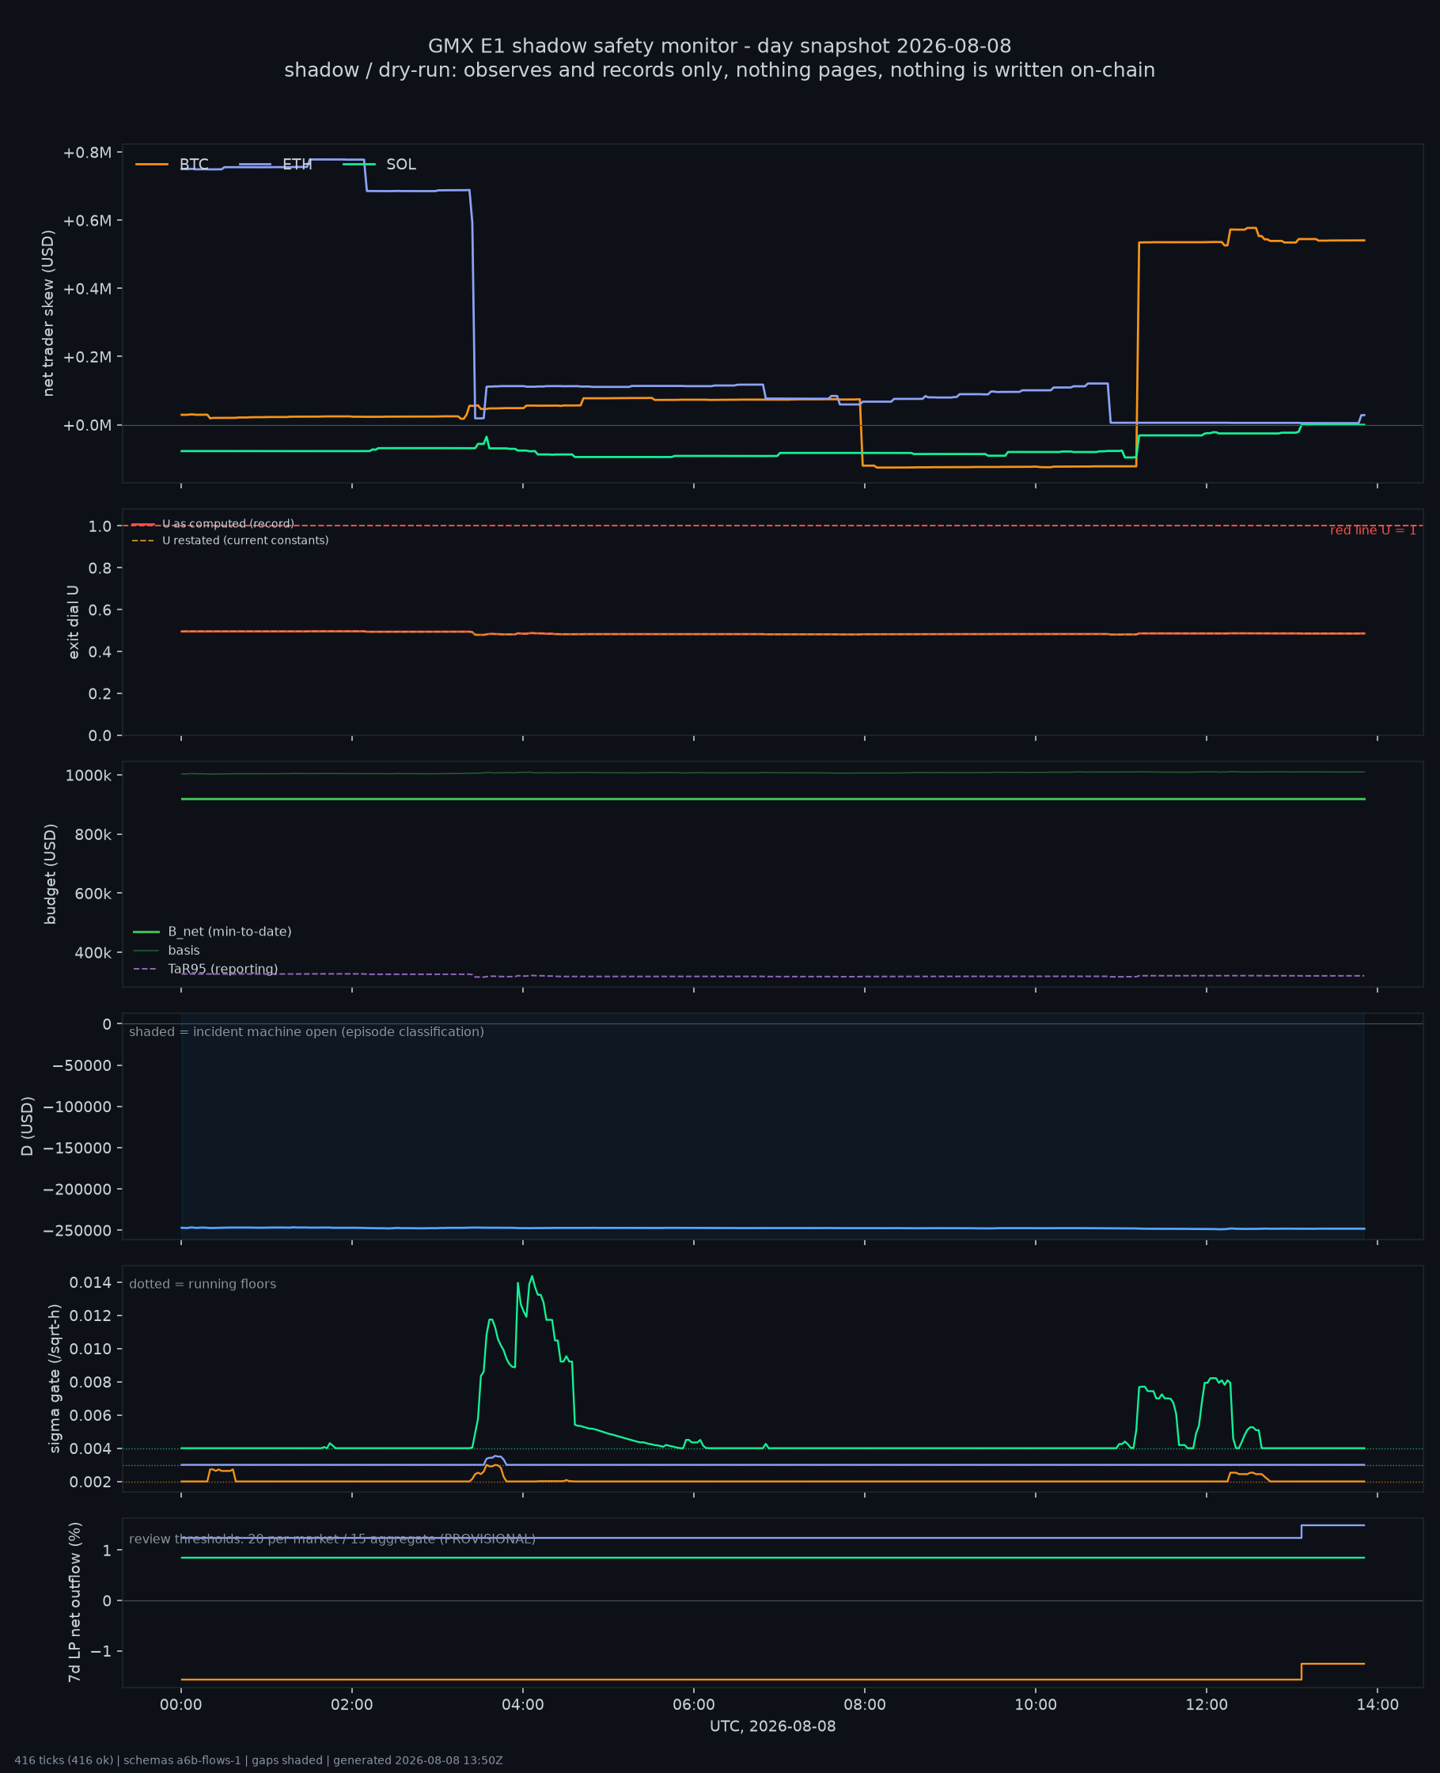Click the BTC legend label

pos(194,165)
